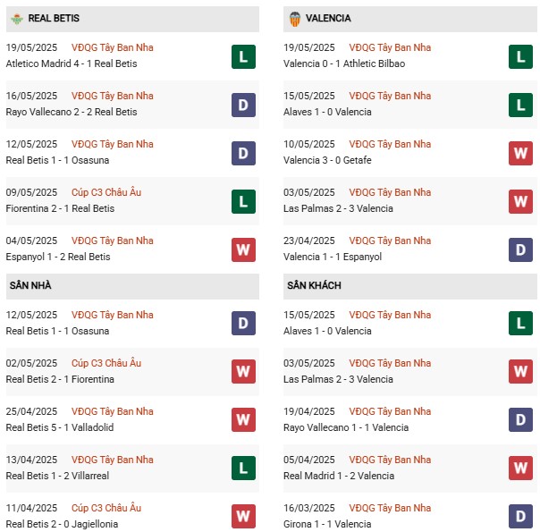Image resolution: width=540 pixels, height=532 pixels.
Task: Open VĐQG Tây Ban Nha link dated 10/05/2025
Action: [x=390, y=144]
